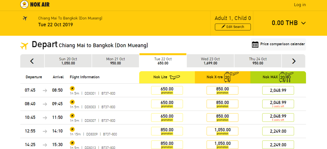The image size is (327, 149).
Task: Click the Nok Lite airplane icon
Action: [175, 77]
